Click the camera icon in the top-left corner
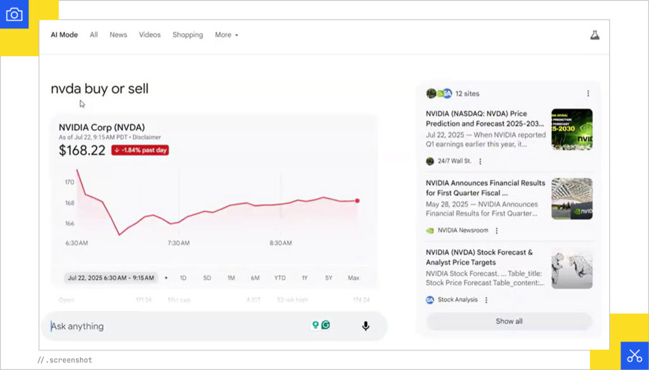 pos(14,14)
